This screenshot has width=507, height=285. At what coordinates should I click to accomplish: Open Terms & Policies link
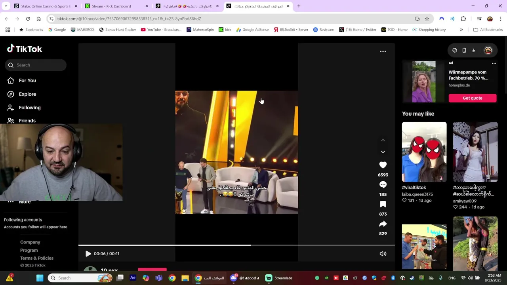click(x=37, y=258)
